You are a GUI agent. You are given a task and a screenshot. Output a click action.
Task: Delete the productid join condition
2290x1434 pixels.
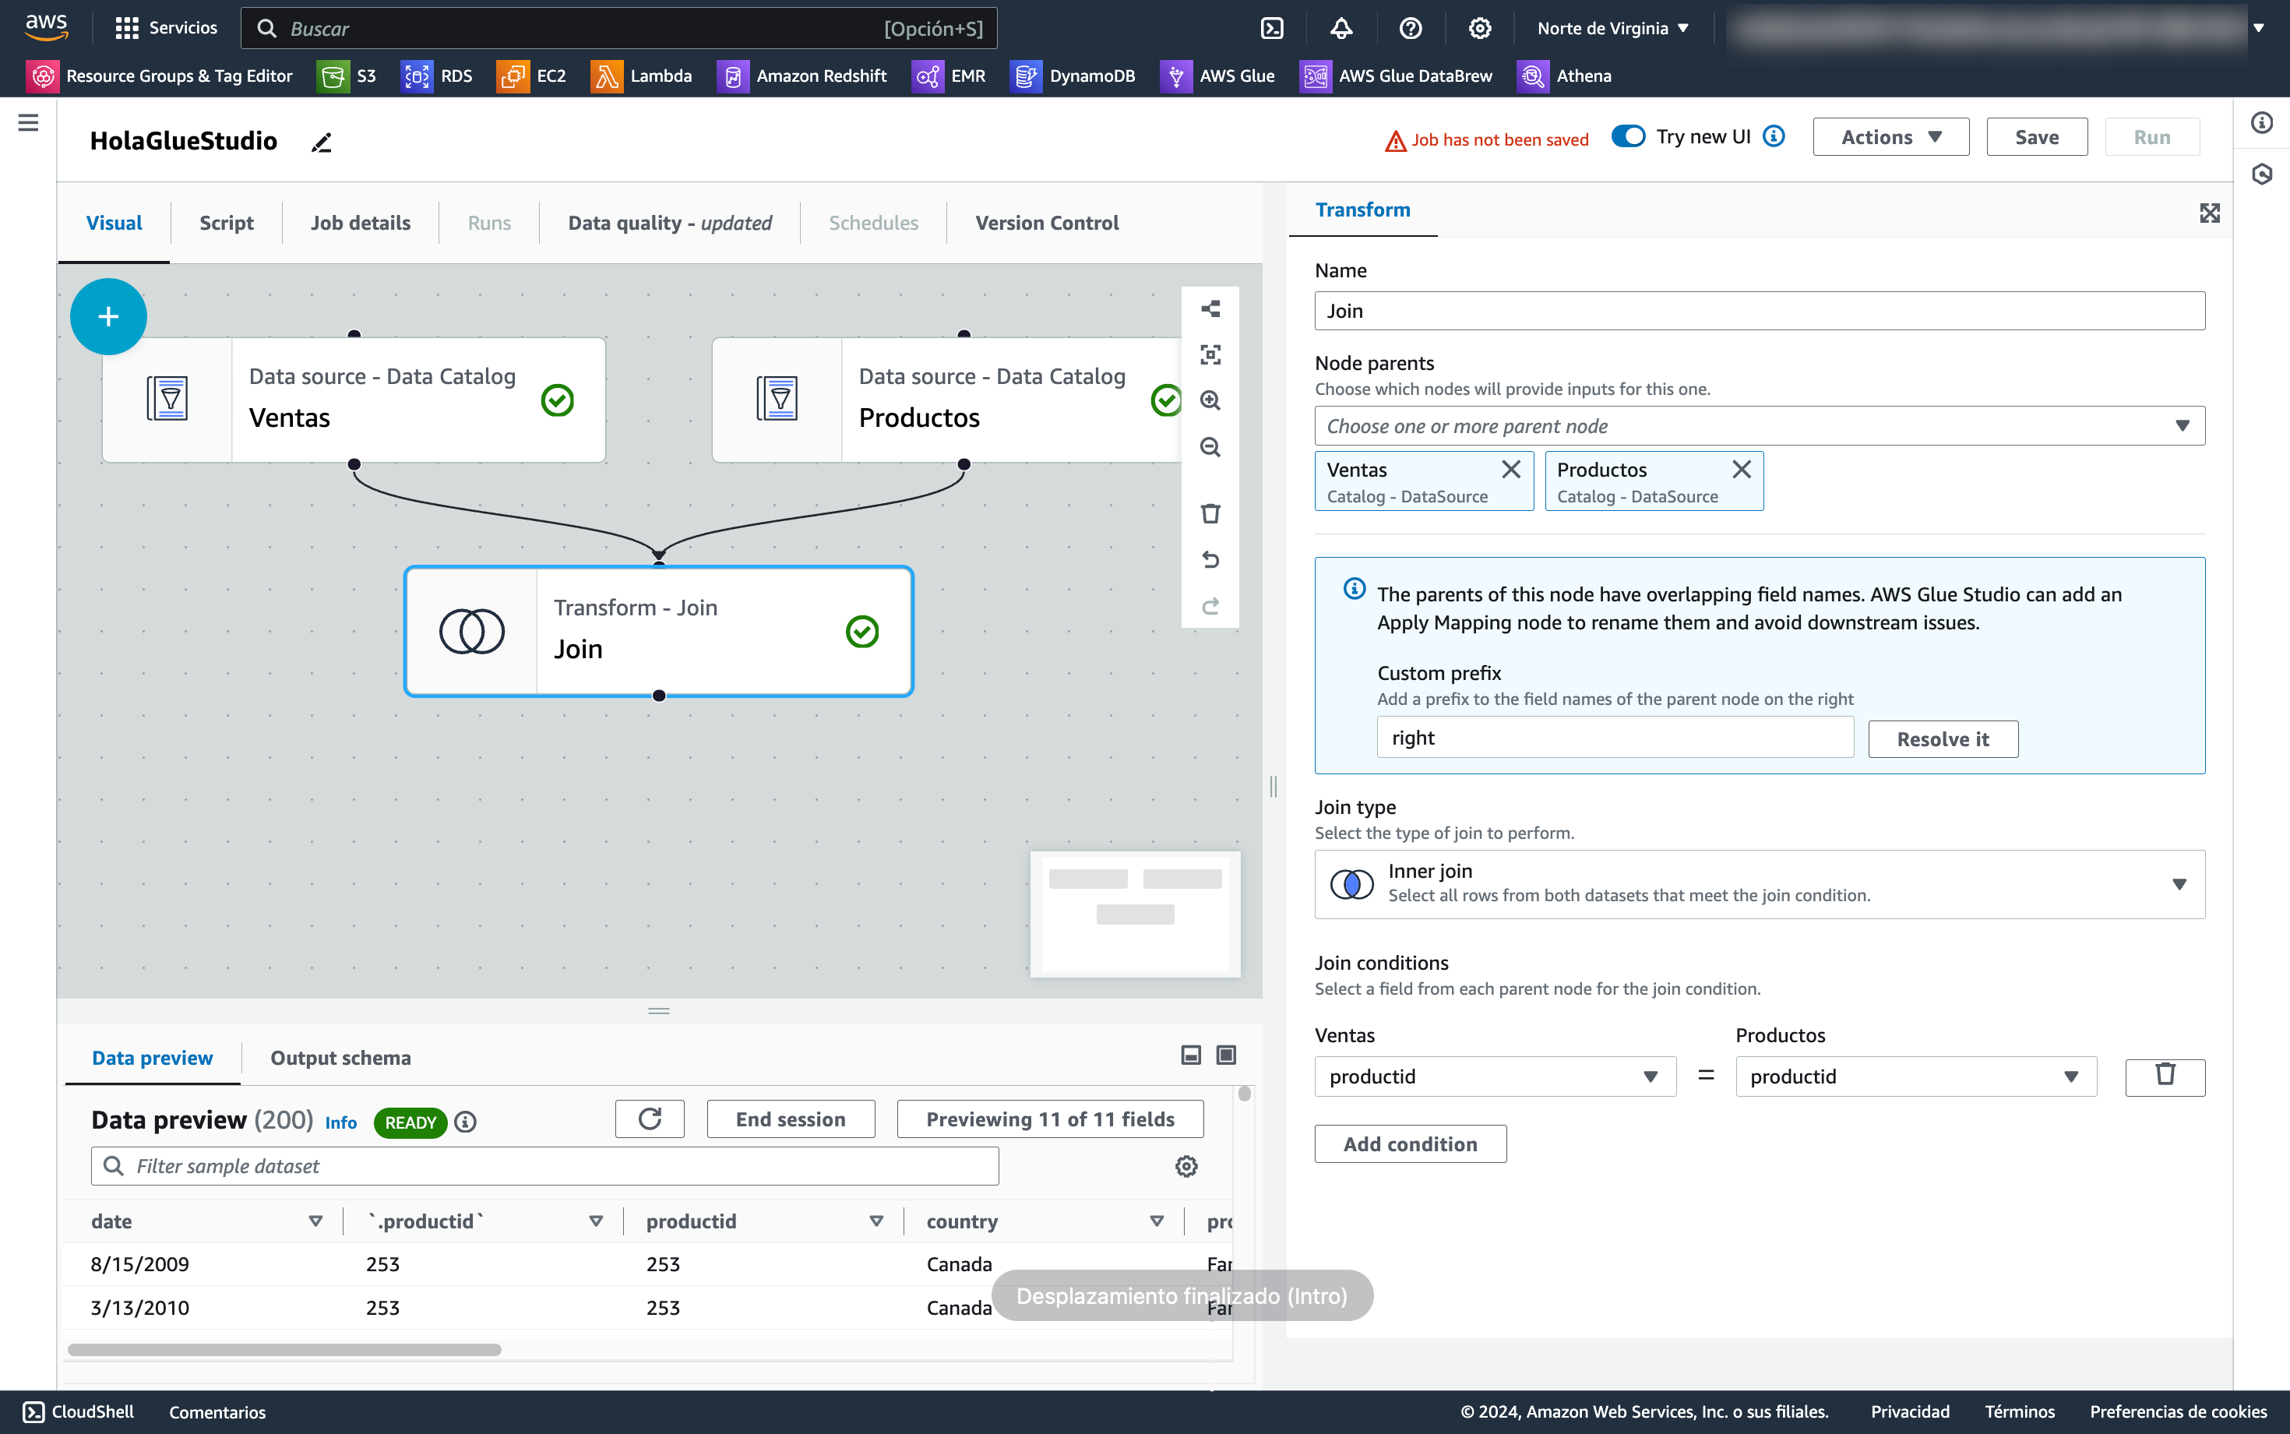(2165, 1076)
